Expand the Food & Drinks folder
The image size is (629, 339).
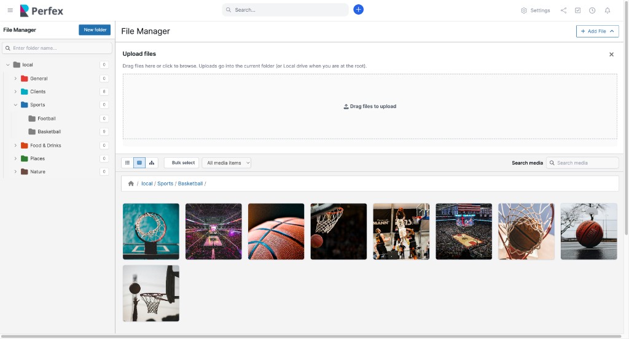point(15,146)
